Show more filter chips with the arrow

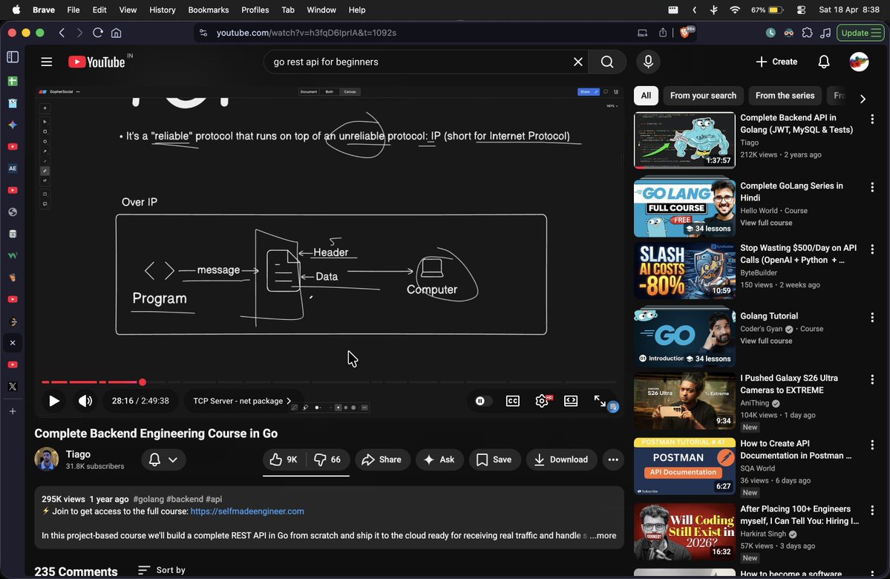point(863,99)
